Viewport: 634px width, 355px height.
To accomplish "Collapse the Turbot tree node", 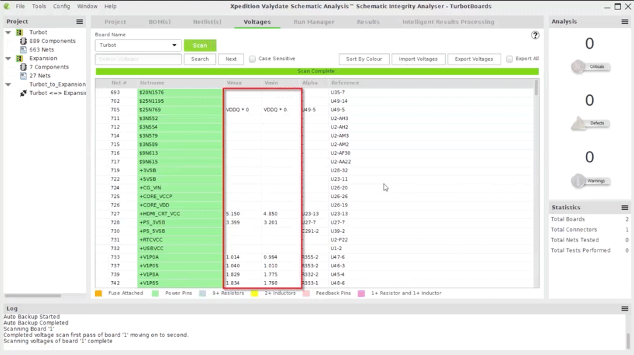I will tap(9, 32).
